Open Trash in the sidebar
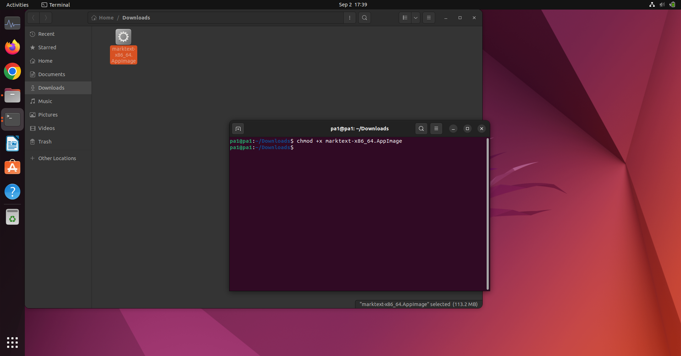Screen dimensions: 681x356 click(x=45, y=142)
